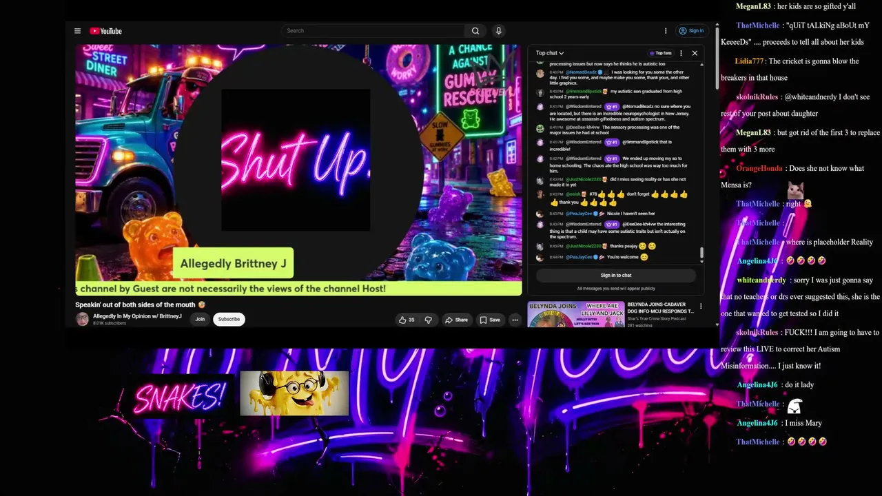The width and height of the screenshot is (882, 496).
Task: Open BELYNDA JOINS-CADAVER DOG INFO video title
Action: click(660, 308)
